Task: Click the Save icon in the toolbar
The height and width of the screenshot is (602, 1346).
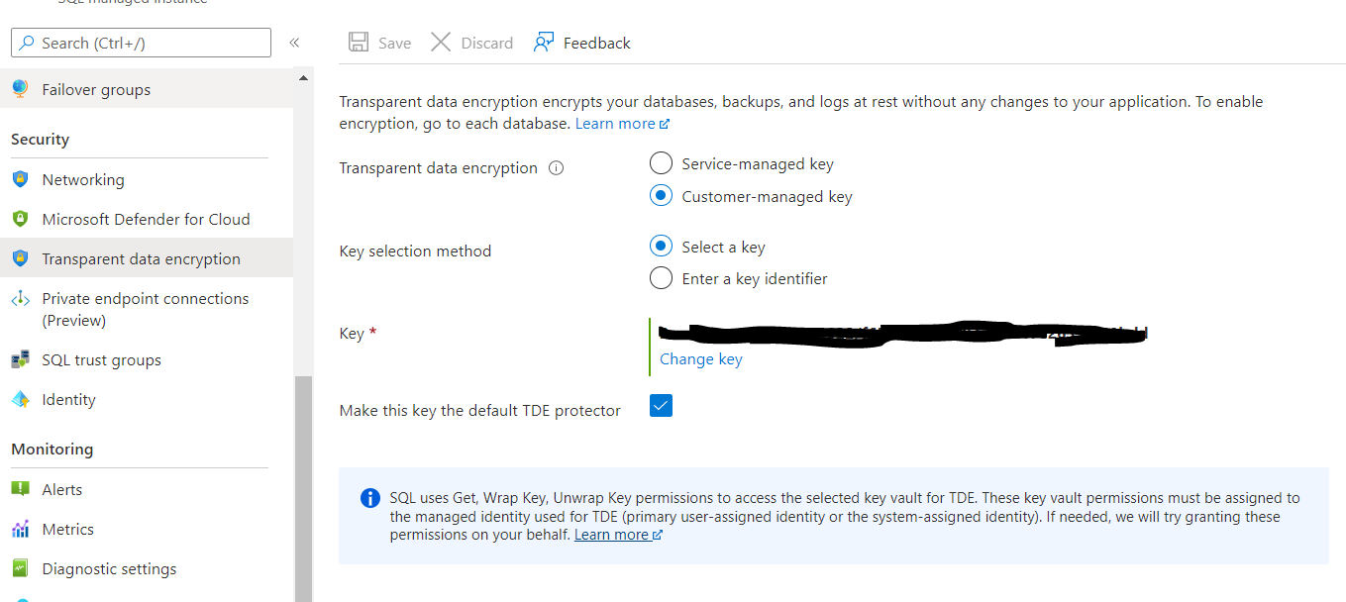Action: [359, 42]
